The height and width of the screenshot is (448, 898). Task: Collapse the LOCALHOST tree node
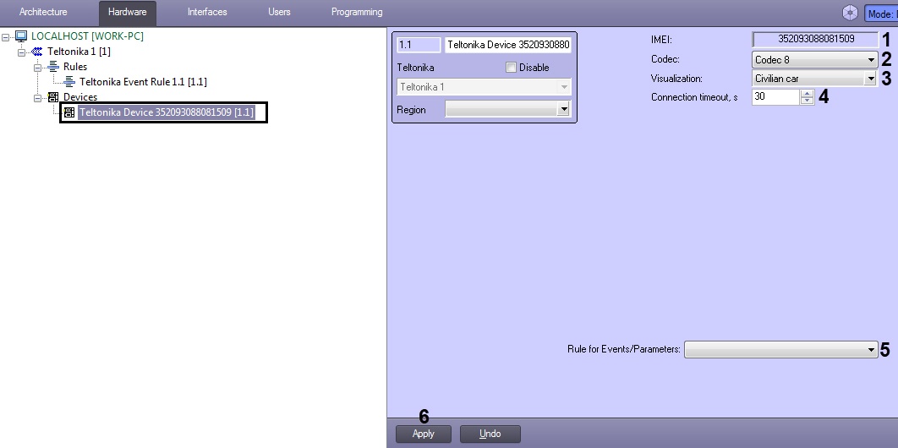coord(6,36)
